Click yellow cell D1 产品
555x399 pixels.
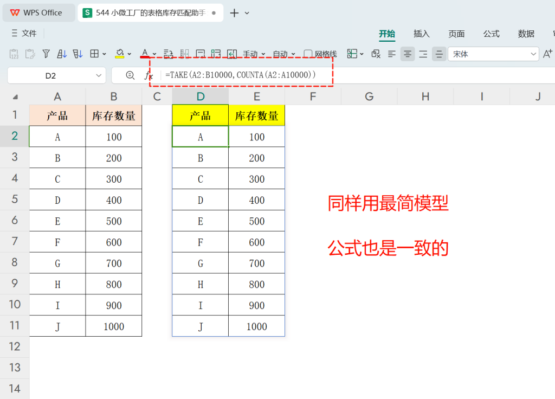tap(201, 115)
